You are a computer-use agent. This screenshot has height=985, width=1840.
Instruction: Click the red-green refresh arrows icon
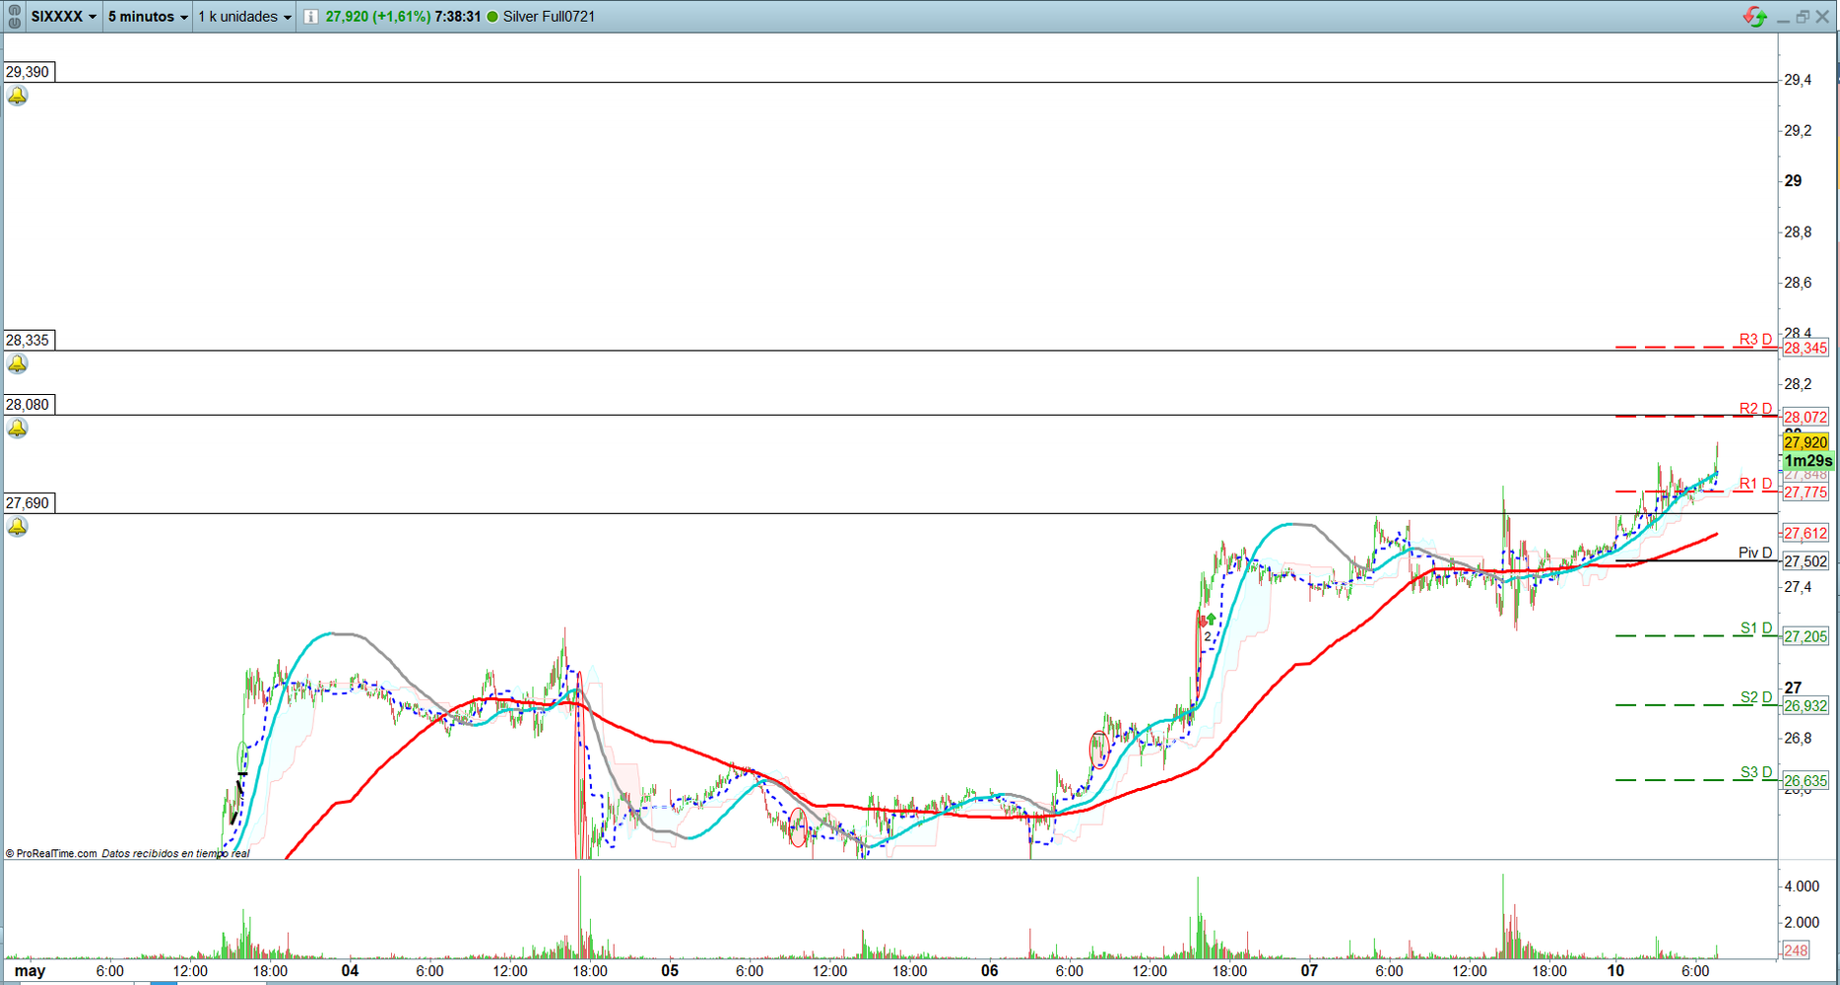(x=1754, y=17)
